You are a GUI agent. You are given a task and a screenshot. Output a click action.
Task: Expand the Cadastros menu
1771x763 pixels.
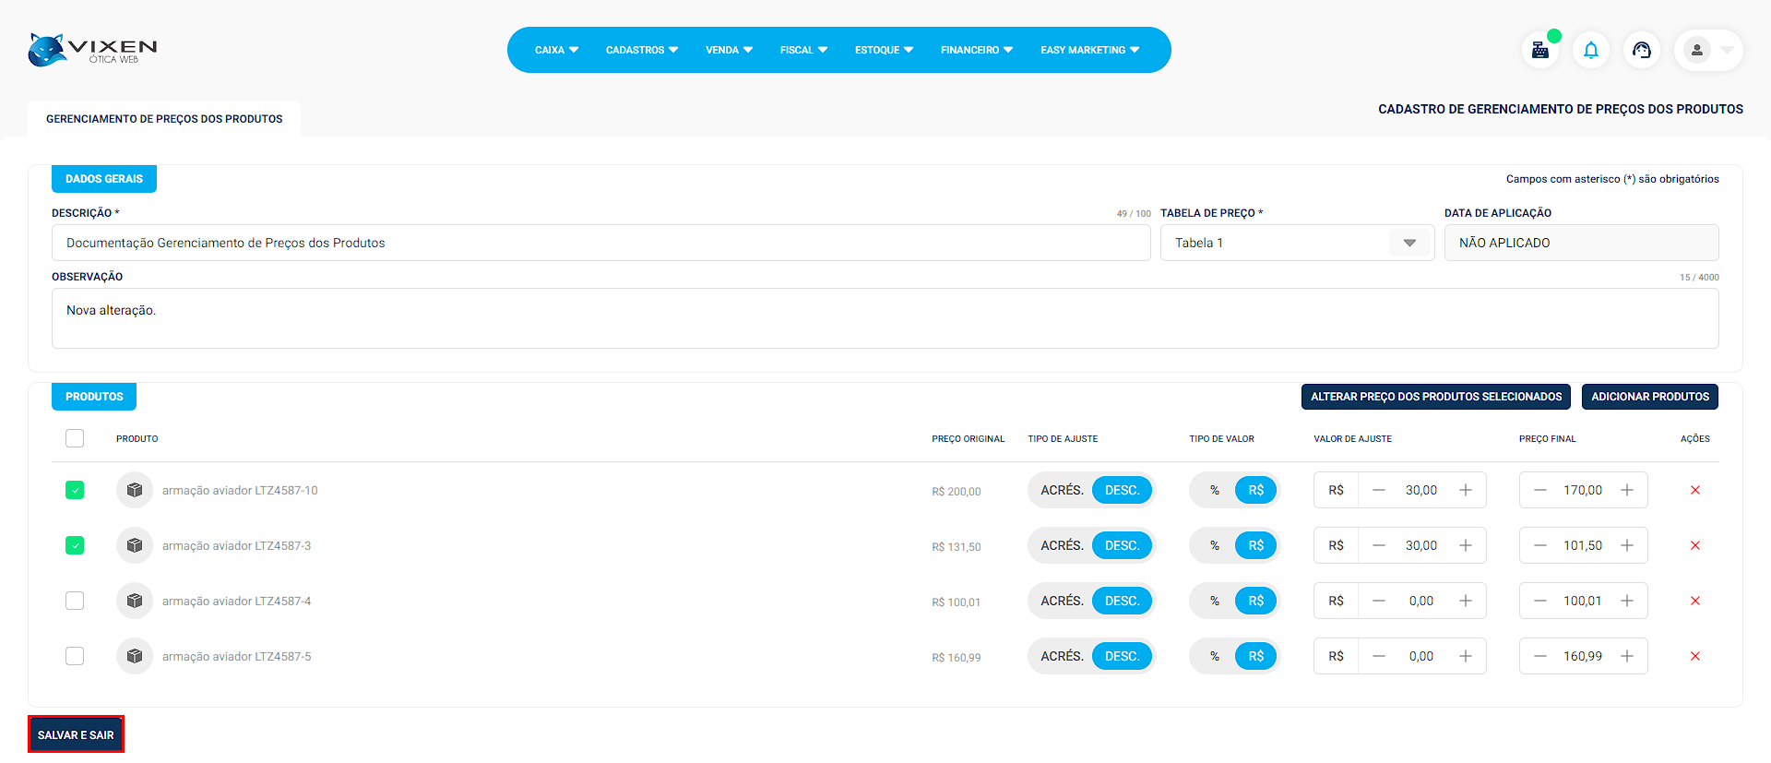coord(641,50)
